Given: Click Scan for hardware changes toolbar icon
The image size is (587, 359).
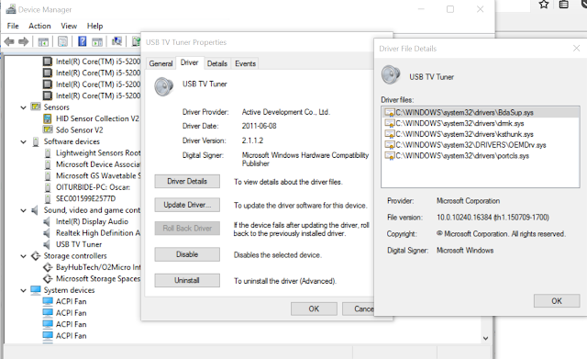Looking at the screenshot, I should (116, 41).
